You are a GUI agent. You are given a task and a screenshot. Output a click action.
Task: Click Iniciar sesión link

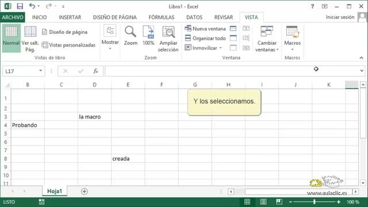(340, 17)
